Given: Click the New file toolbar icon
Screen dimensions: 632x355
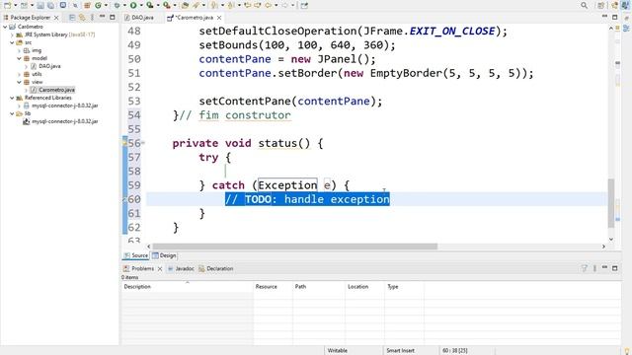Looking at the screenshot, I should [7, 5].
